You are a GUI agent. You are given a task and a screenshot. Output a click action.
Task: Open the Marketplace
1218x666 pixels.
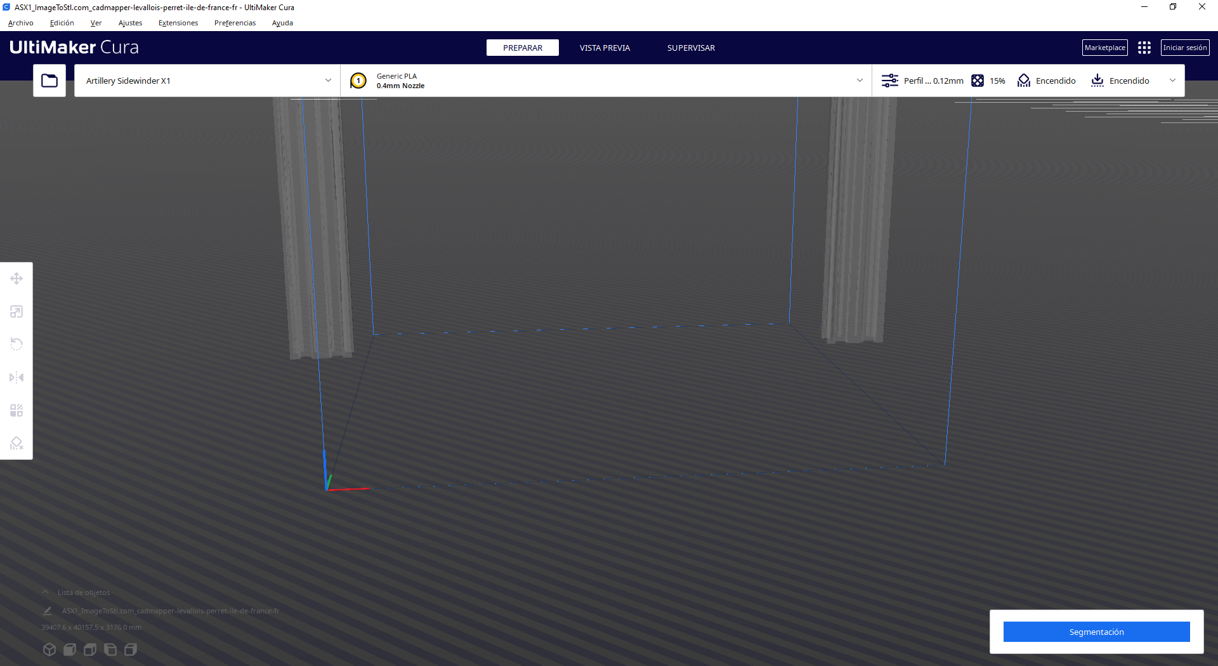coord(1104,48)
